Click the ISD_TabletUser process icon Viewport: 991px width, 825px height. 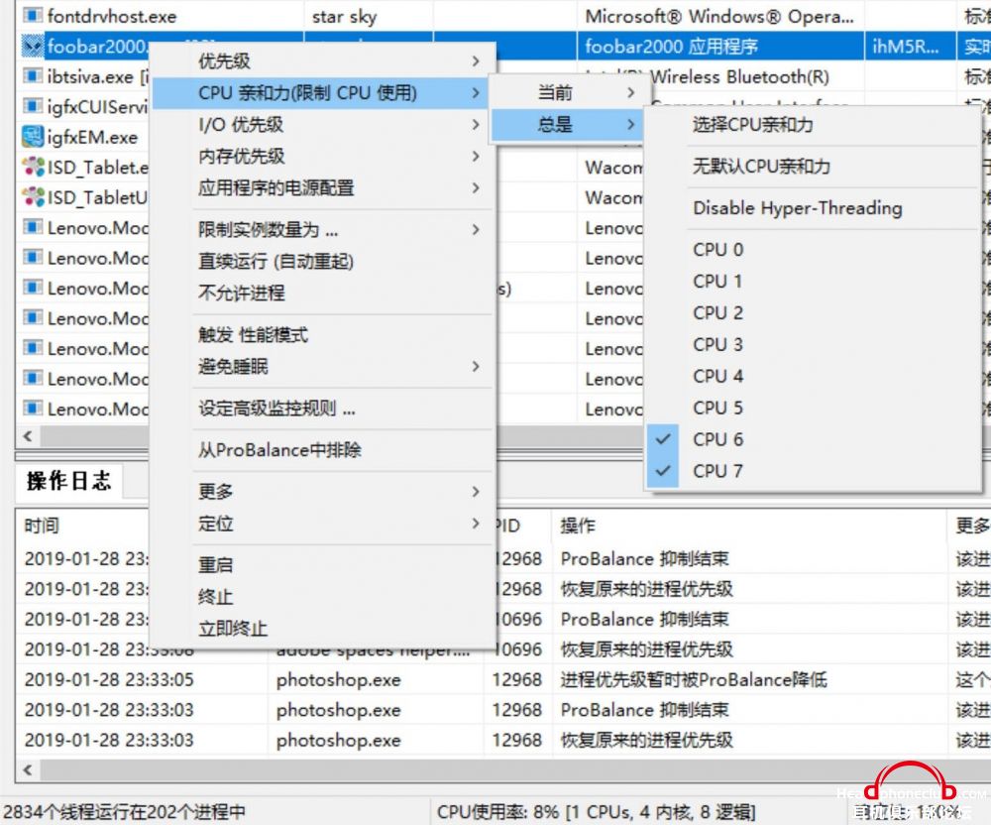coord(33,196)
